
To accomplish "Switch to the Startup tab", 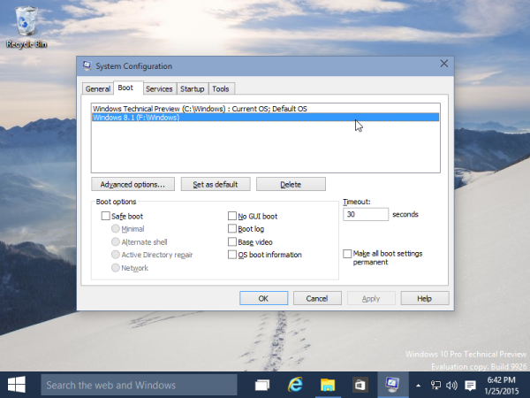I will coord(193,88).
